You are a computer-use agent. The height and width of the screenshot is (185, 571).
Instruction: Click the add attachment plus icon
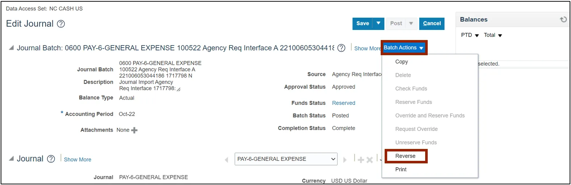coord(134,130)
